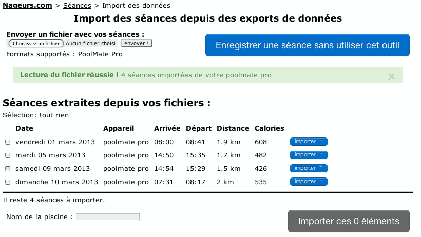Viewport: 421px width, 237px height.
Task: Import the mardi 05 mars 2013 session
Action: (x=309, y=155)
